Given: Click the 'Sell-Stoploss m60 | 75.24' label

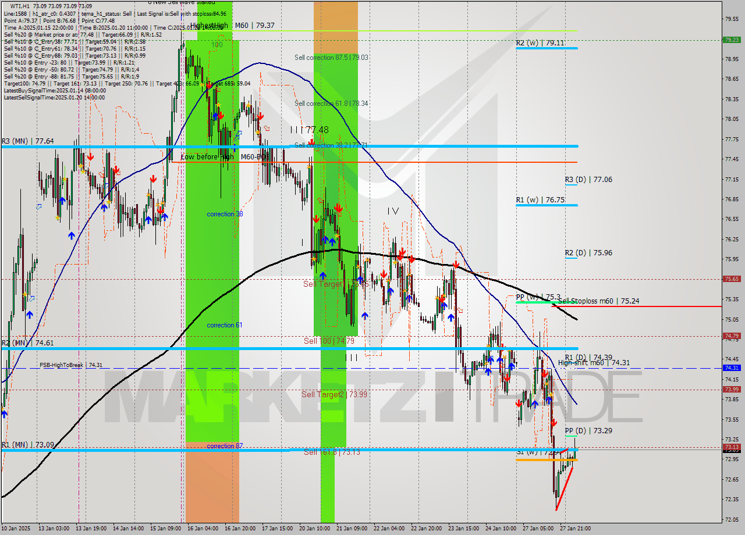Looking at the screenshot, I should click(598, 301).
